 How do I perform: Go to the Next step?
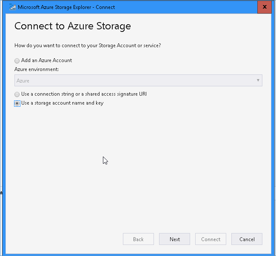tap(175, 239)
